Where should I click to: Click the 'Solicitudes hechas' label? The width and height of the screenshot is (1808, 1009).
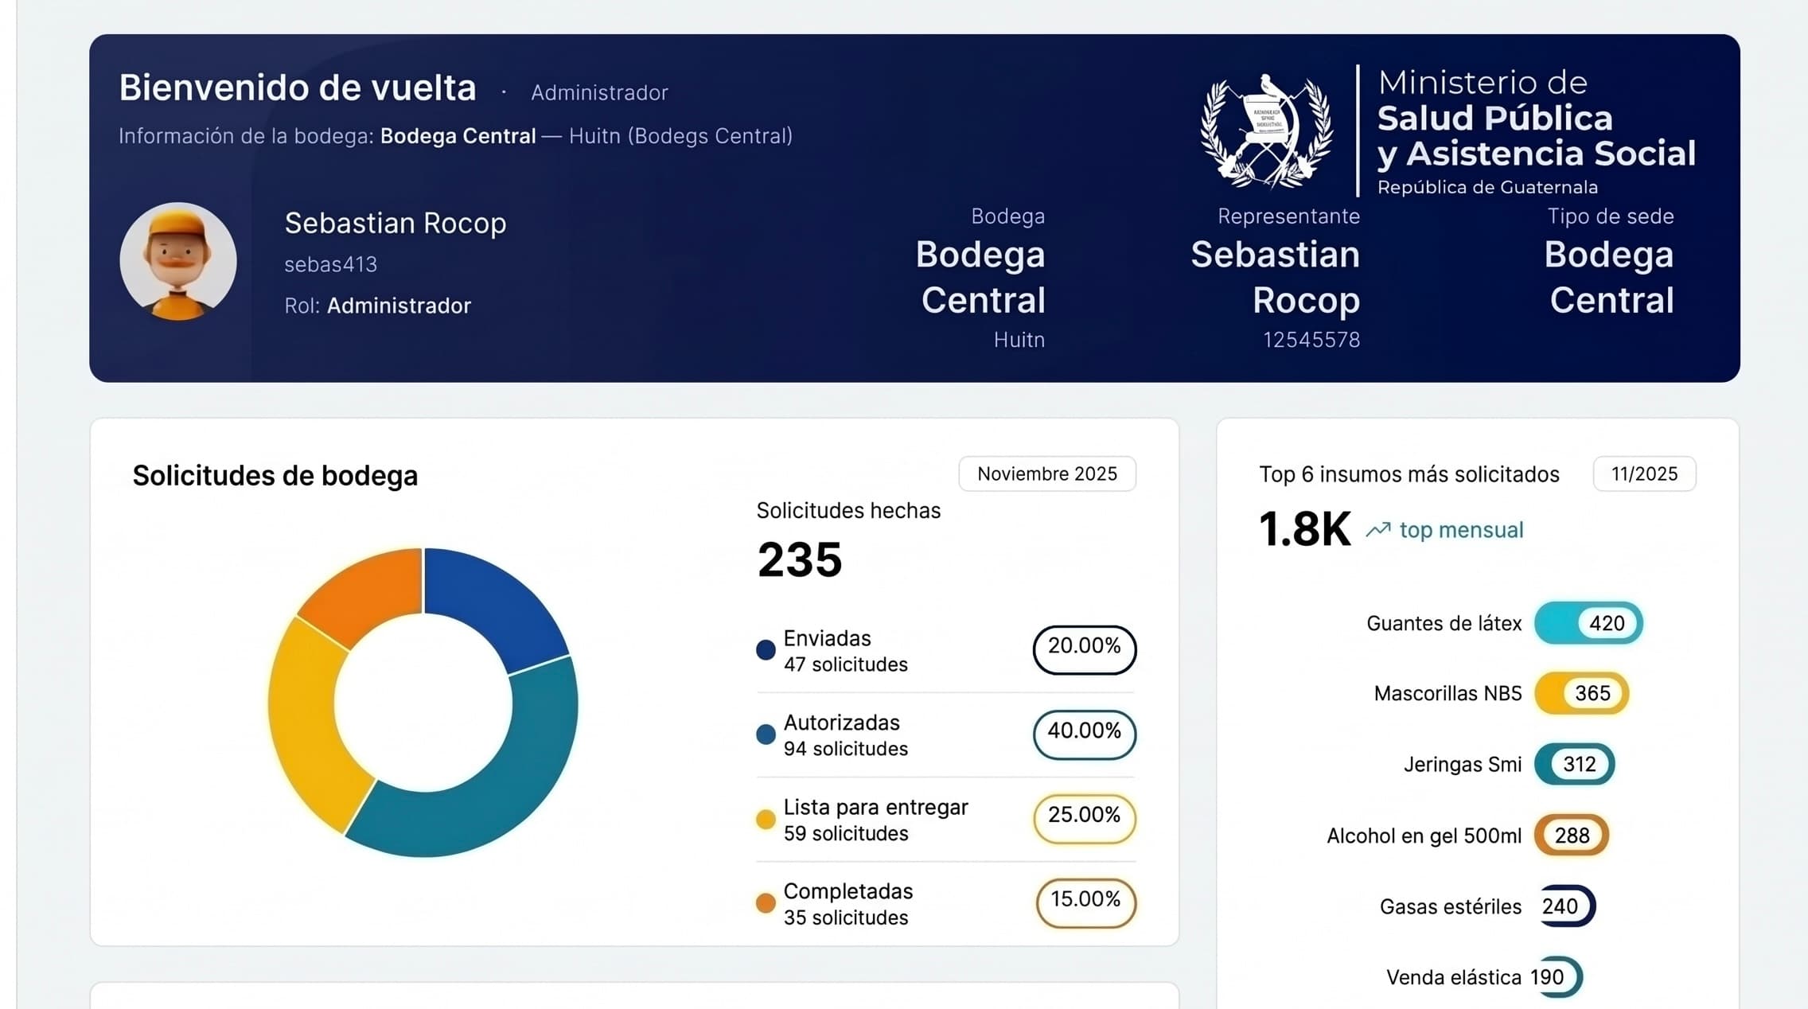(x=848, y=511)
